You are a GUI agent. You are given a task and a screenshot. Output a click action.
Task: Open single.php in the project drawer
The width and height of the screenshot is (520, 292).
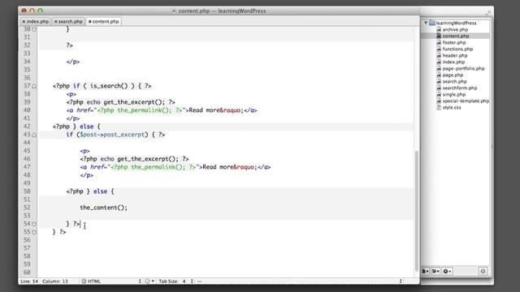coord(454,94)
